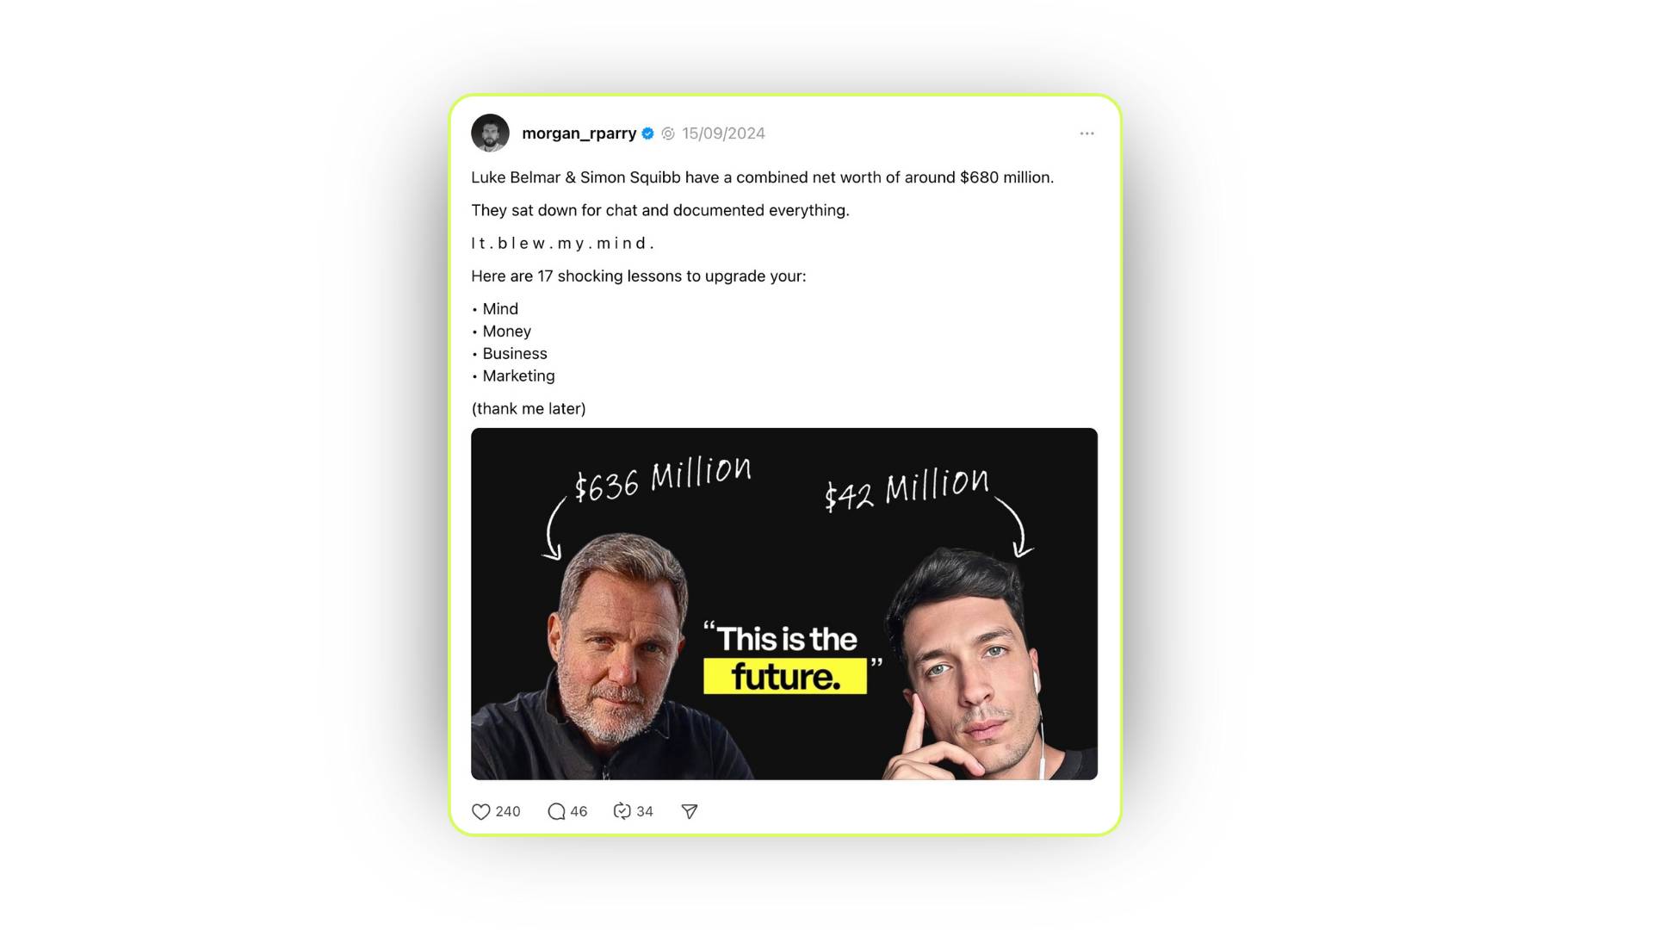Click the blue verified badge
Image resolution: width=1653 pixels, height=930 pixels.
pos(647,133)
